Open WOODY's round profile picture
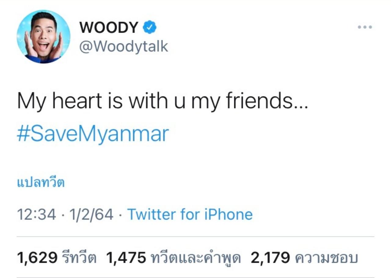Viewport: 391px width, 278px height. coord(43,37)
